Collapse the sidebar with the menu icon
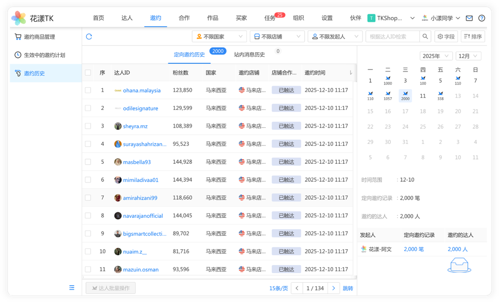This screenshot has height=302, width=499. [x=72, y=288]
